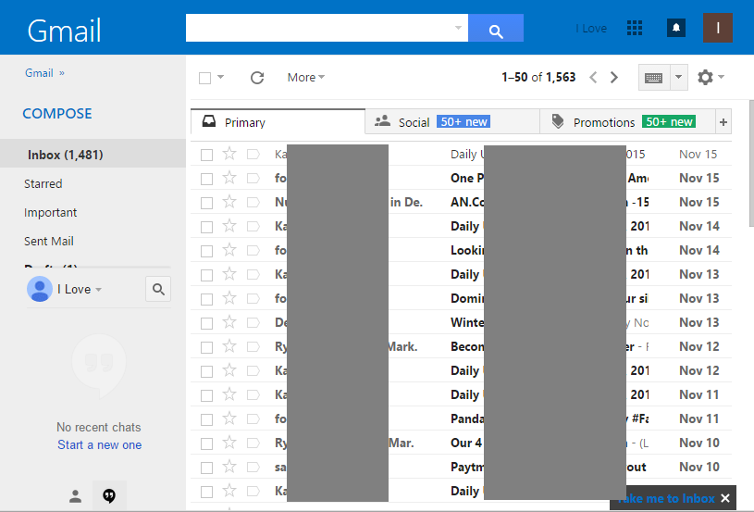Image resolution: width=754 pixels, height=512 pixels.
Task: Add a new inbox tab with plus
Action: point(723,122)
